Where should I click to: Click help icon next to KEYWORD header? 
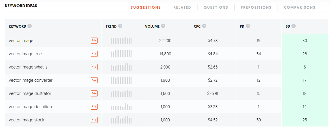click(x=30, y=26)
